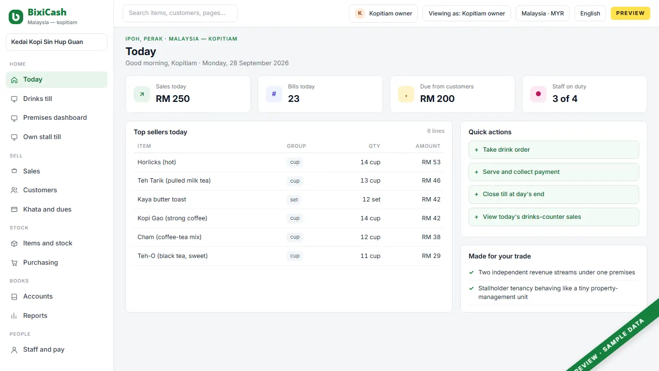Click the Sales bag icon
The image size is (659, 371).
pyautogui.click(x=14, y=171)
